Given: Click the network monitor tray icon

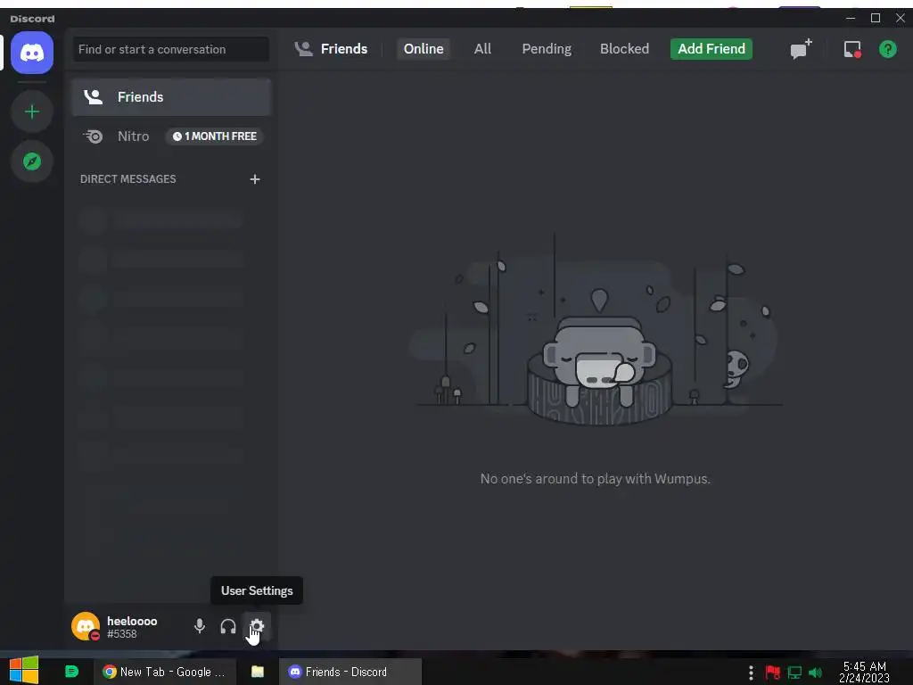Looking at the screenshot, I should point(794,673).
